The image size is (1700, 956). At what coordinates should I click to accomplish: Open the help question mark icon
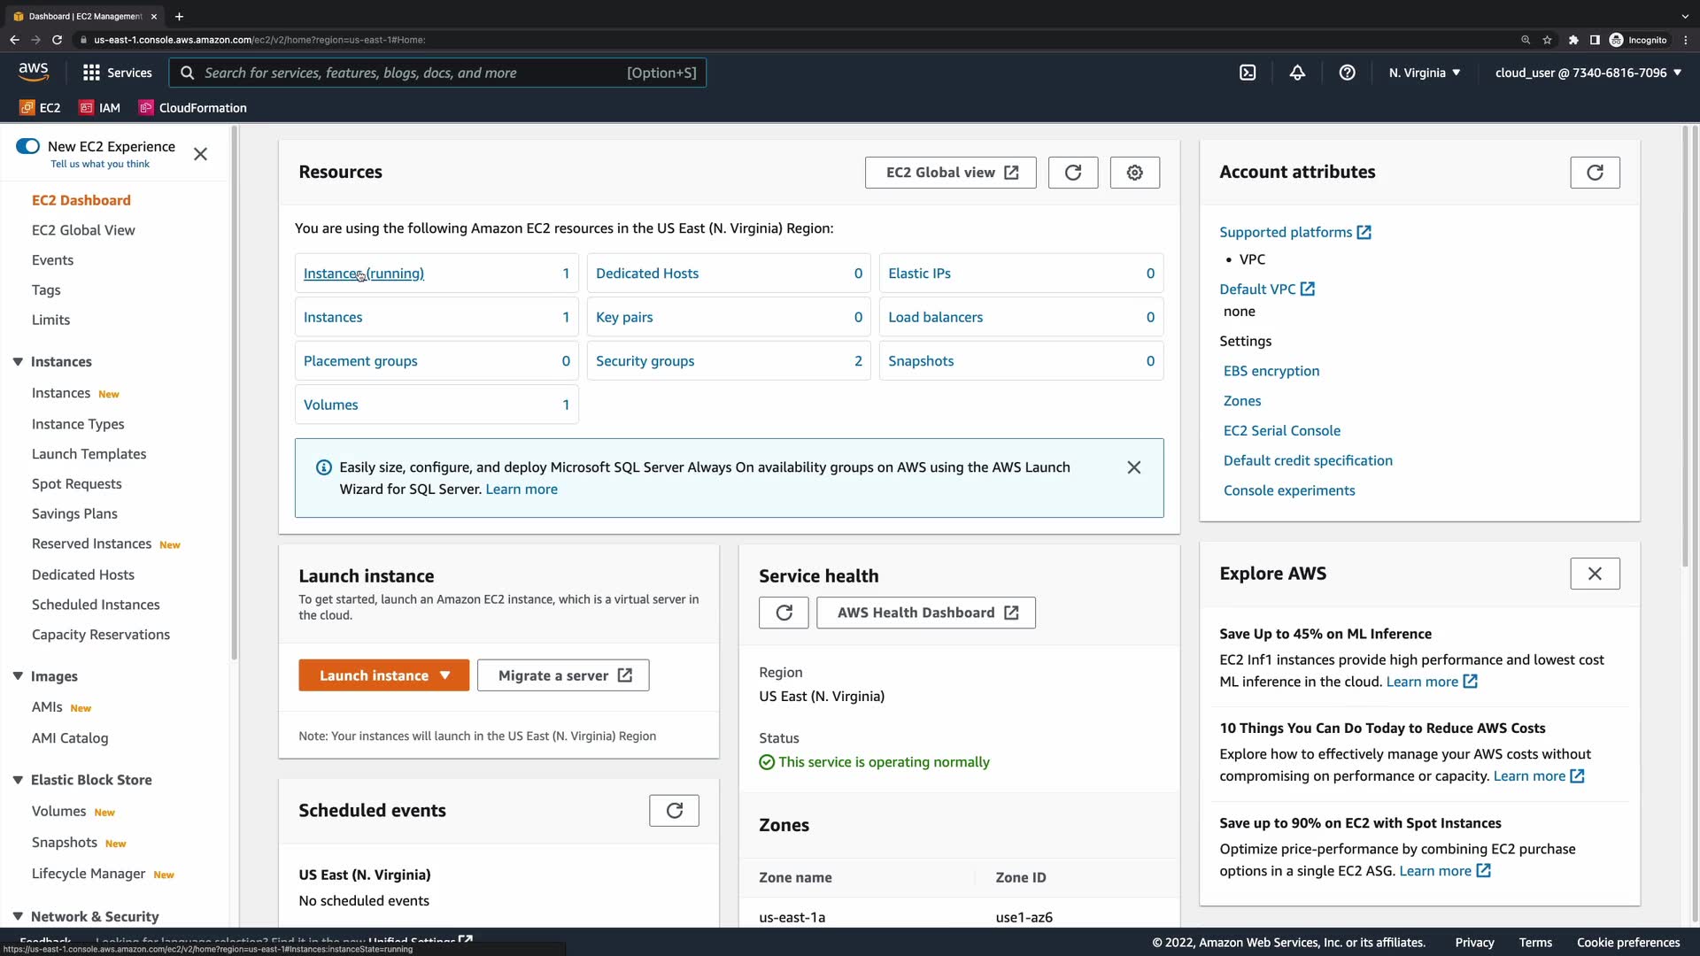1347,73
